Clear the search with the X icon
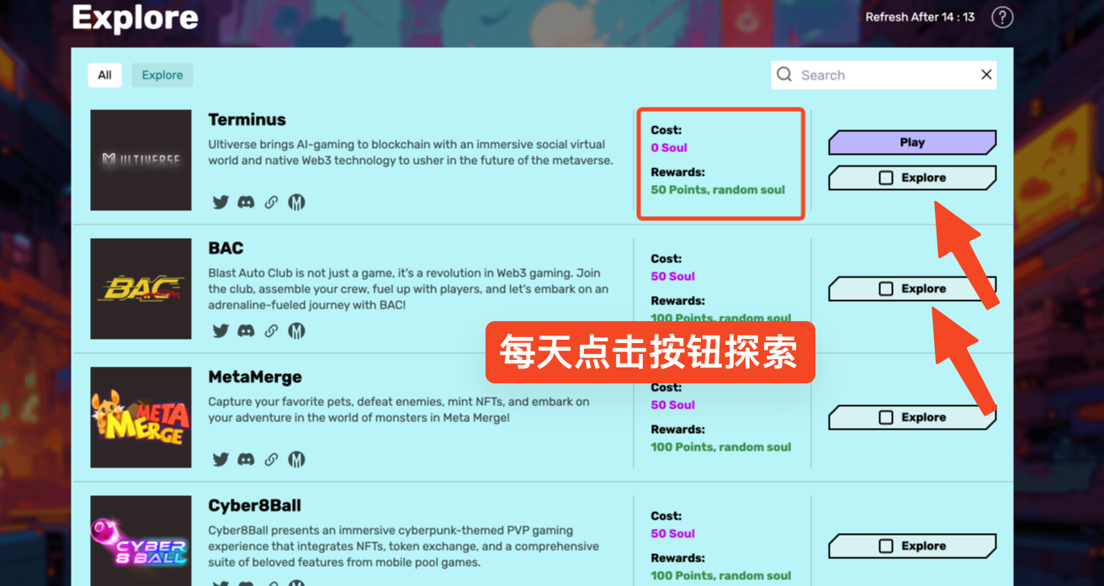Image resolution: width=1104 pixels, height=586 pixels. click(986, 75)
